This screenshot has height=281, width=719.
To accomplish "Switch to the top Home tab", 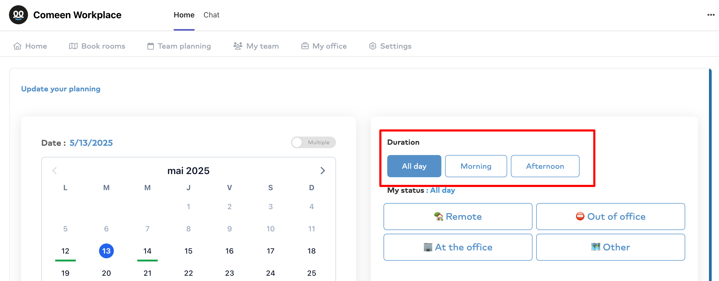I will 184,15.
